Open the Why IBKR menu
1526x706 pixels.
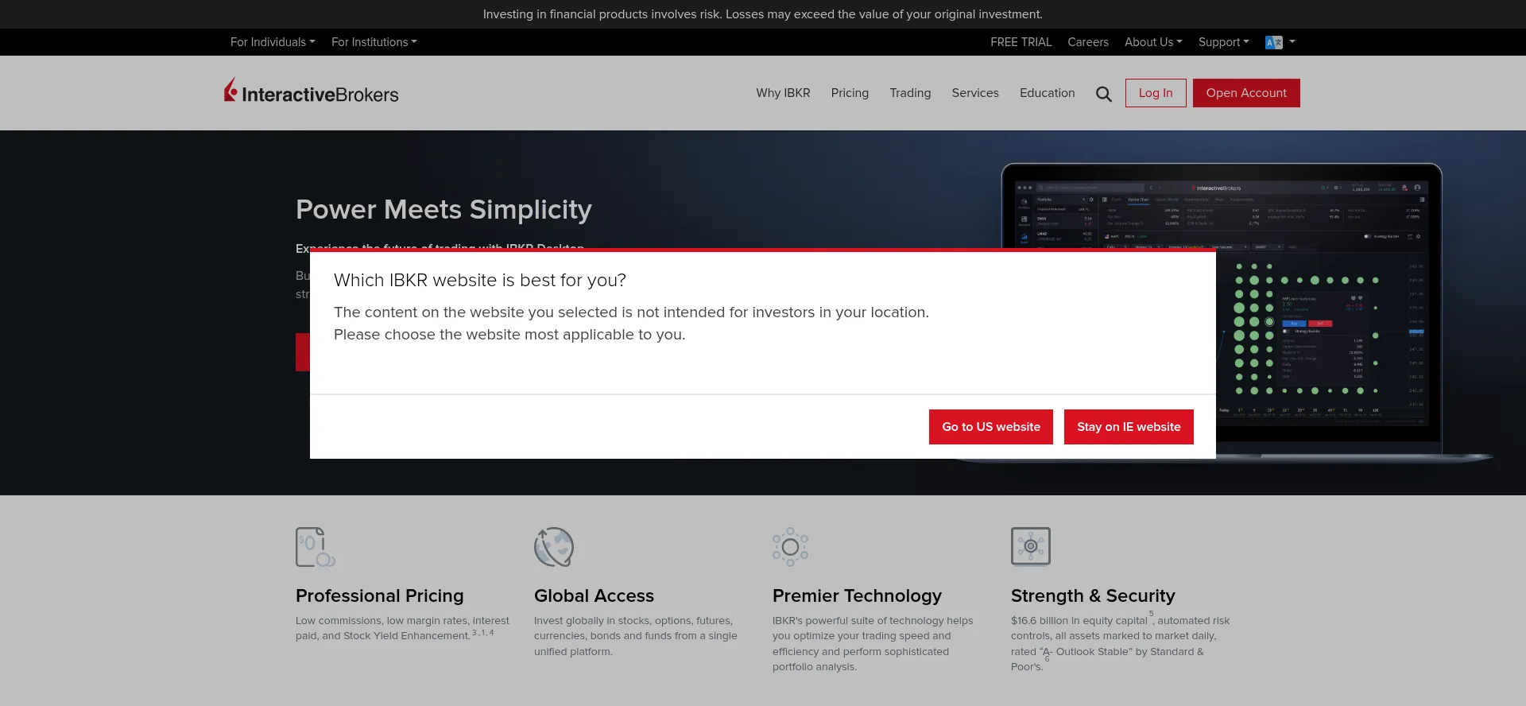tap(783, 93)
